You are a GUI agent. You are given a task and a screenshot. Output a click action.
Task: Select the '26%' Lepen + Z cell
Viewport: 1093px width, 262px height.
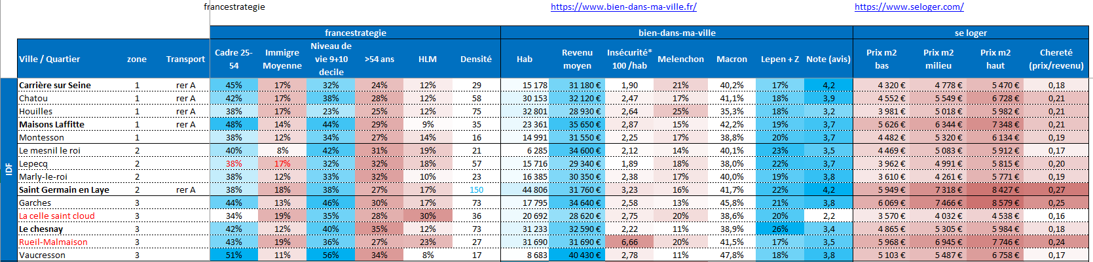[780, 229]
